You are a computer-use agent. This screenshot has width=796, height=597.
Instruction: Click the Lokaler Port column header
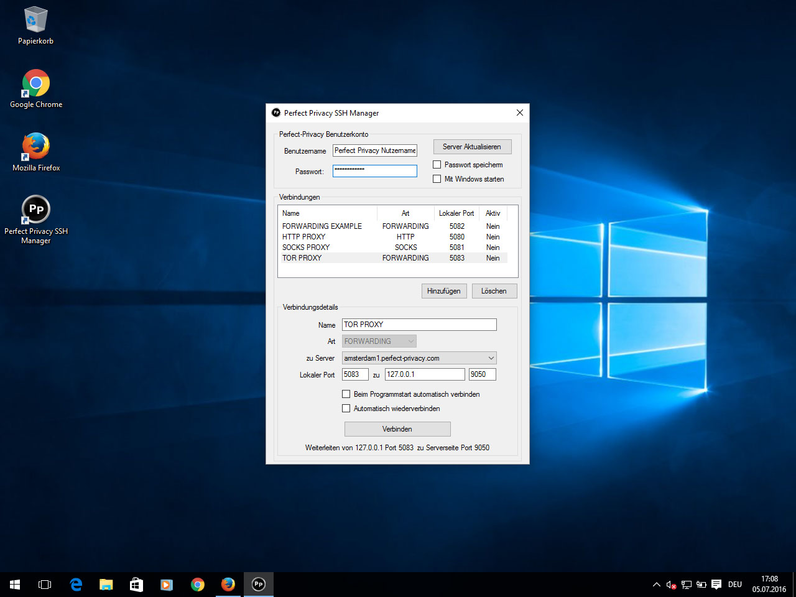(x=456, y=213)
